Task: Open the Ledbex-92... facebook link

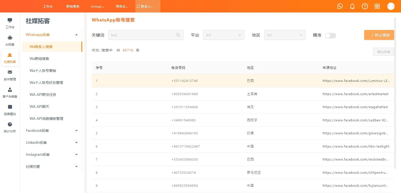Action: pyautogui.click(x=355, y=120)
